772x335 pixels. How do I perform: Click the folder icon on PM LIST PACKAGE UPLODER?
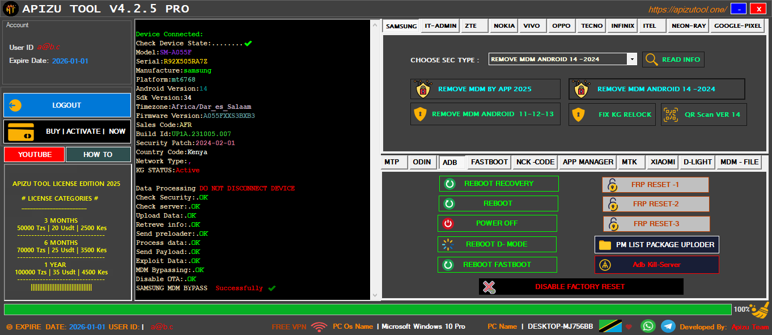click(x=605, y=245)
